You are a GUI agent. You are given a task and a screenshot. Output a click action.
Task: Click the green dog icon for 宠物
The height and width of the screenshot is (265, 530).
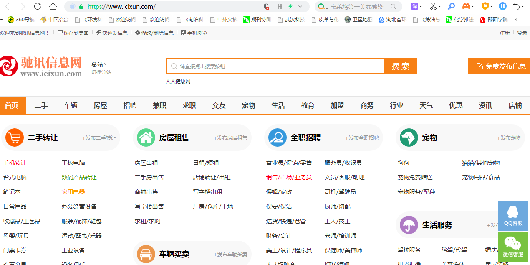pyautogui.click(x=409, y=138)
